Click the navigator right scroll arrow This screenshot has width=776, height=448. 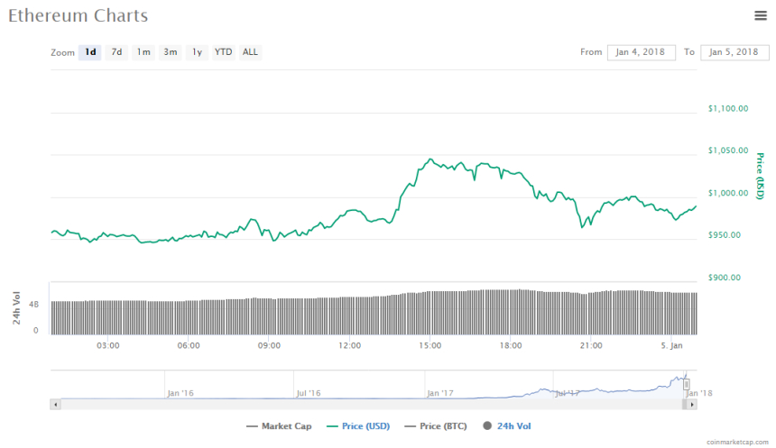coord(692,405)
